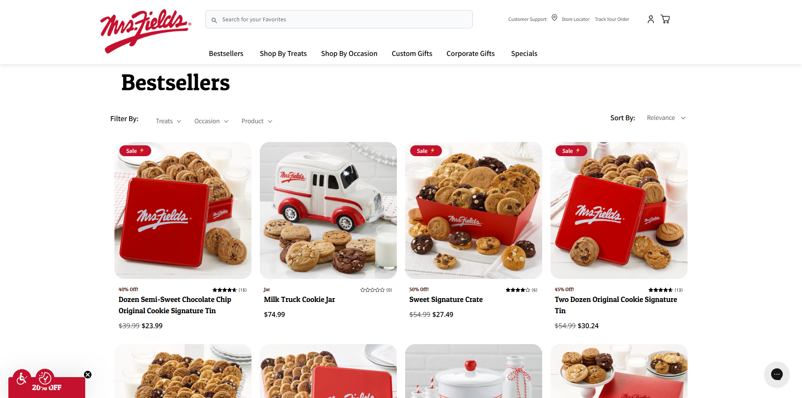
Task: Click the store locator pin icon
Action: (x=554, y=18)
